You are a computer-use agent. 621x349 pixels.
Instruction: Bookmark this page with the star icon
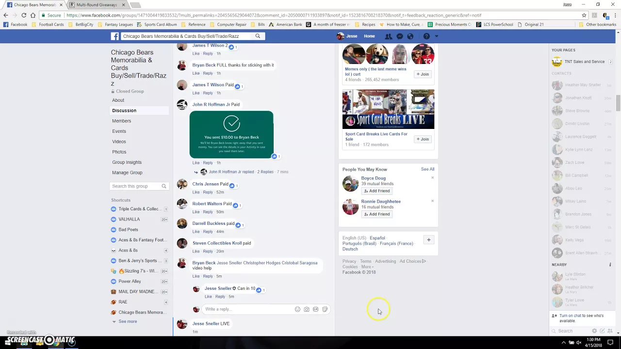584,15
